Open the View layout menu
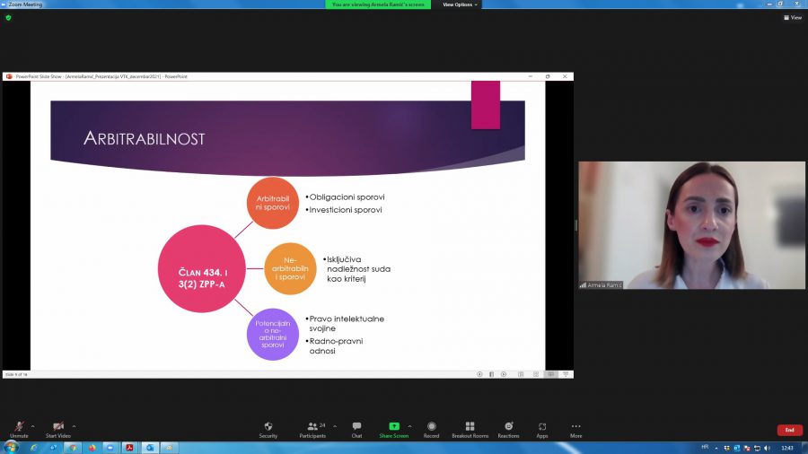808x454 pixels. coord(792,17)
